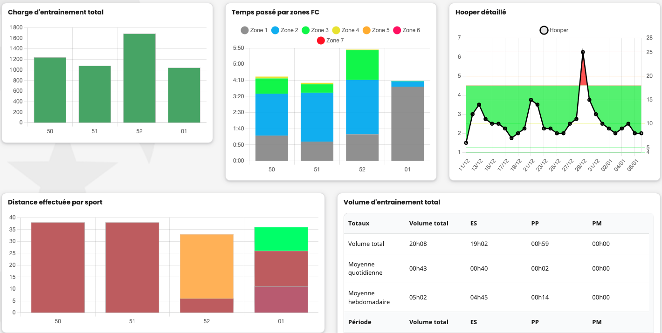
Task: Click the '05h02' weekly average cell
Action: click(x=418, y=298)
